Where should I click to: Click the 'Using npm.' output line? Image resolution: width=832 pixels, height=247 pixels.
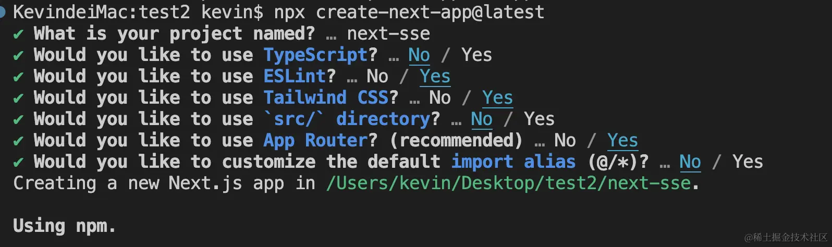(64, 226)
